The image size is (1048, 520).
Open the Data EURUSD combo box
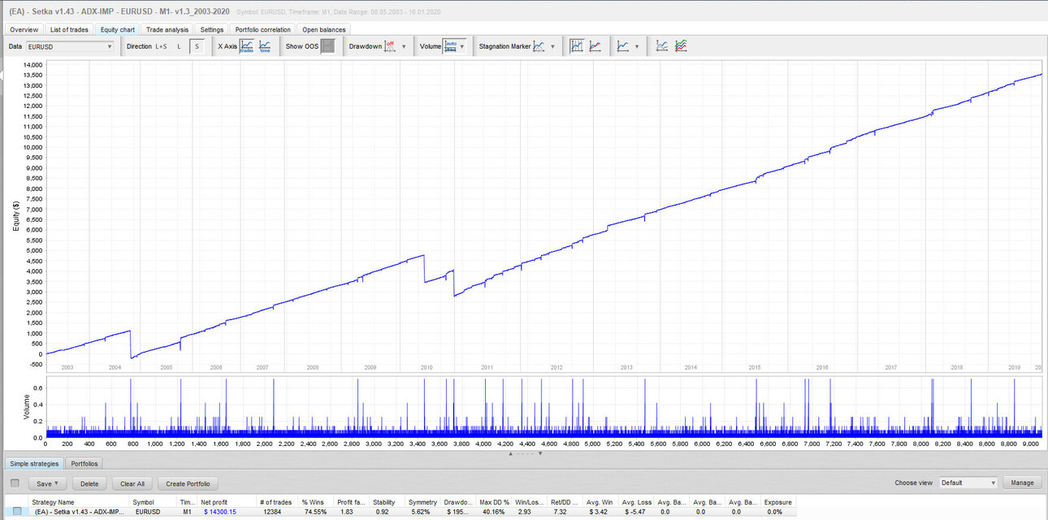(x=70, y=46)
